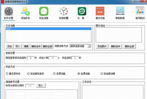Click the 发送延时 seconds field

(75, 58)
